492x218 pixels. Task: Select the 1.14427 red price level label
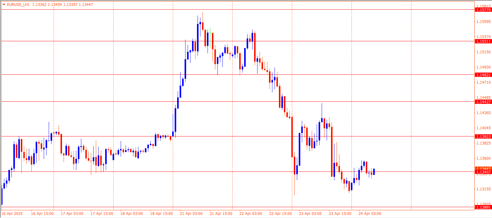coord(483,102)
